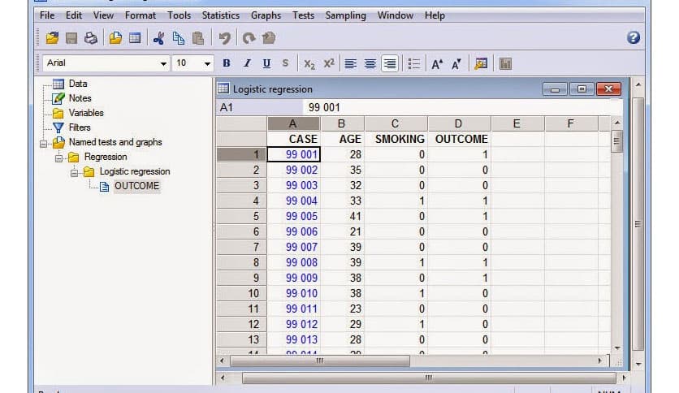Open the Help menu

(x=435, y=15)
